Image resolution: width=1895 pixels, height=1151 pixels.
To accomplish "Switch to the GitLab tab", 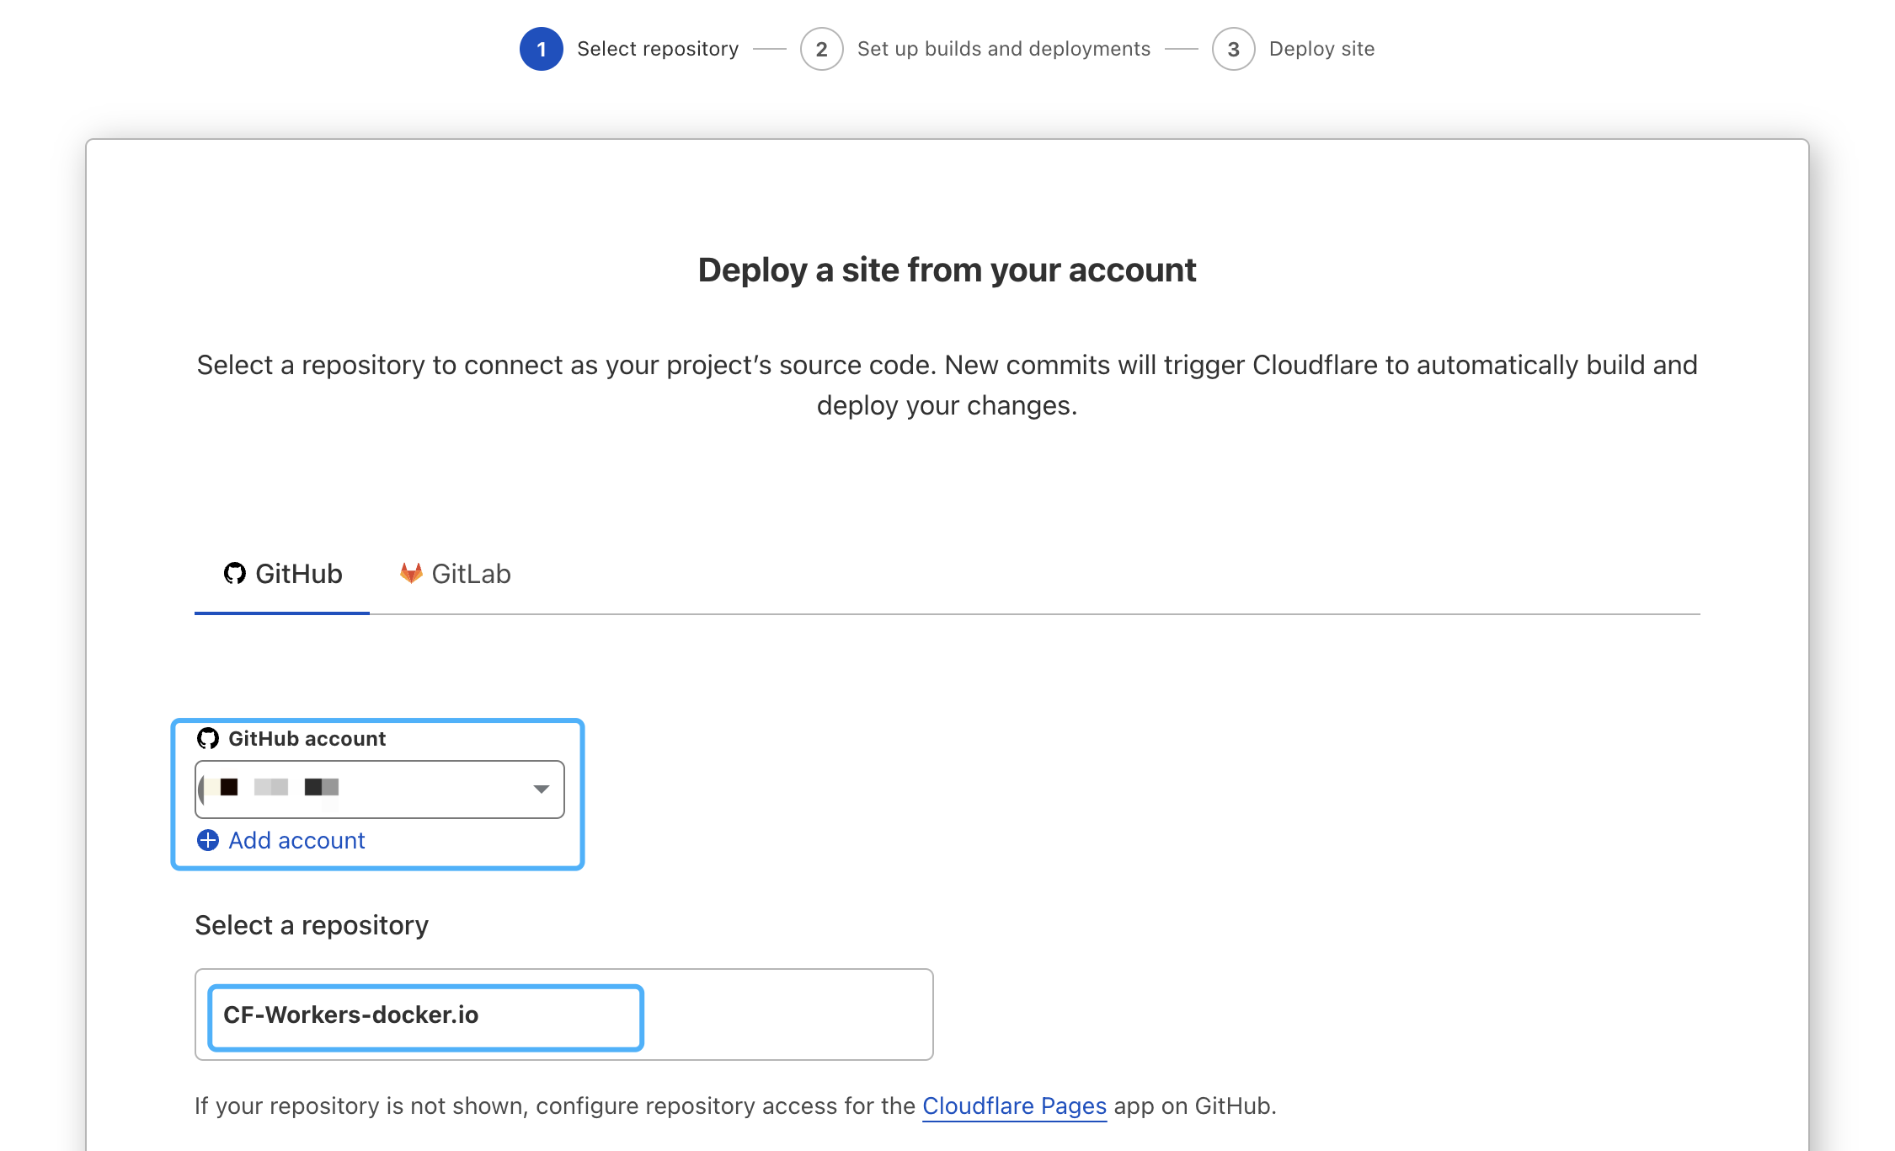I will (455, 574).
